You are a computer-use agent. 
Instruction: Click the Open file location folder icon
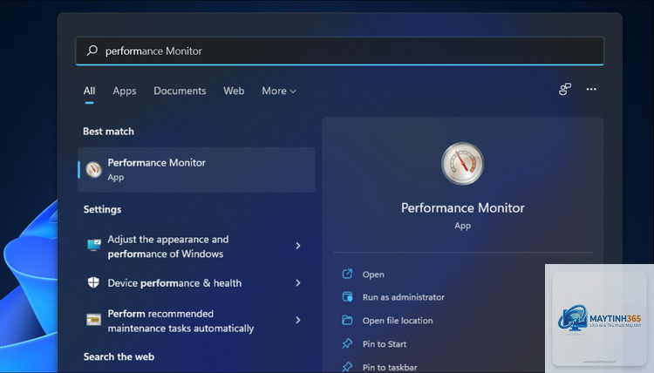pos(347,320)
